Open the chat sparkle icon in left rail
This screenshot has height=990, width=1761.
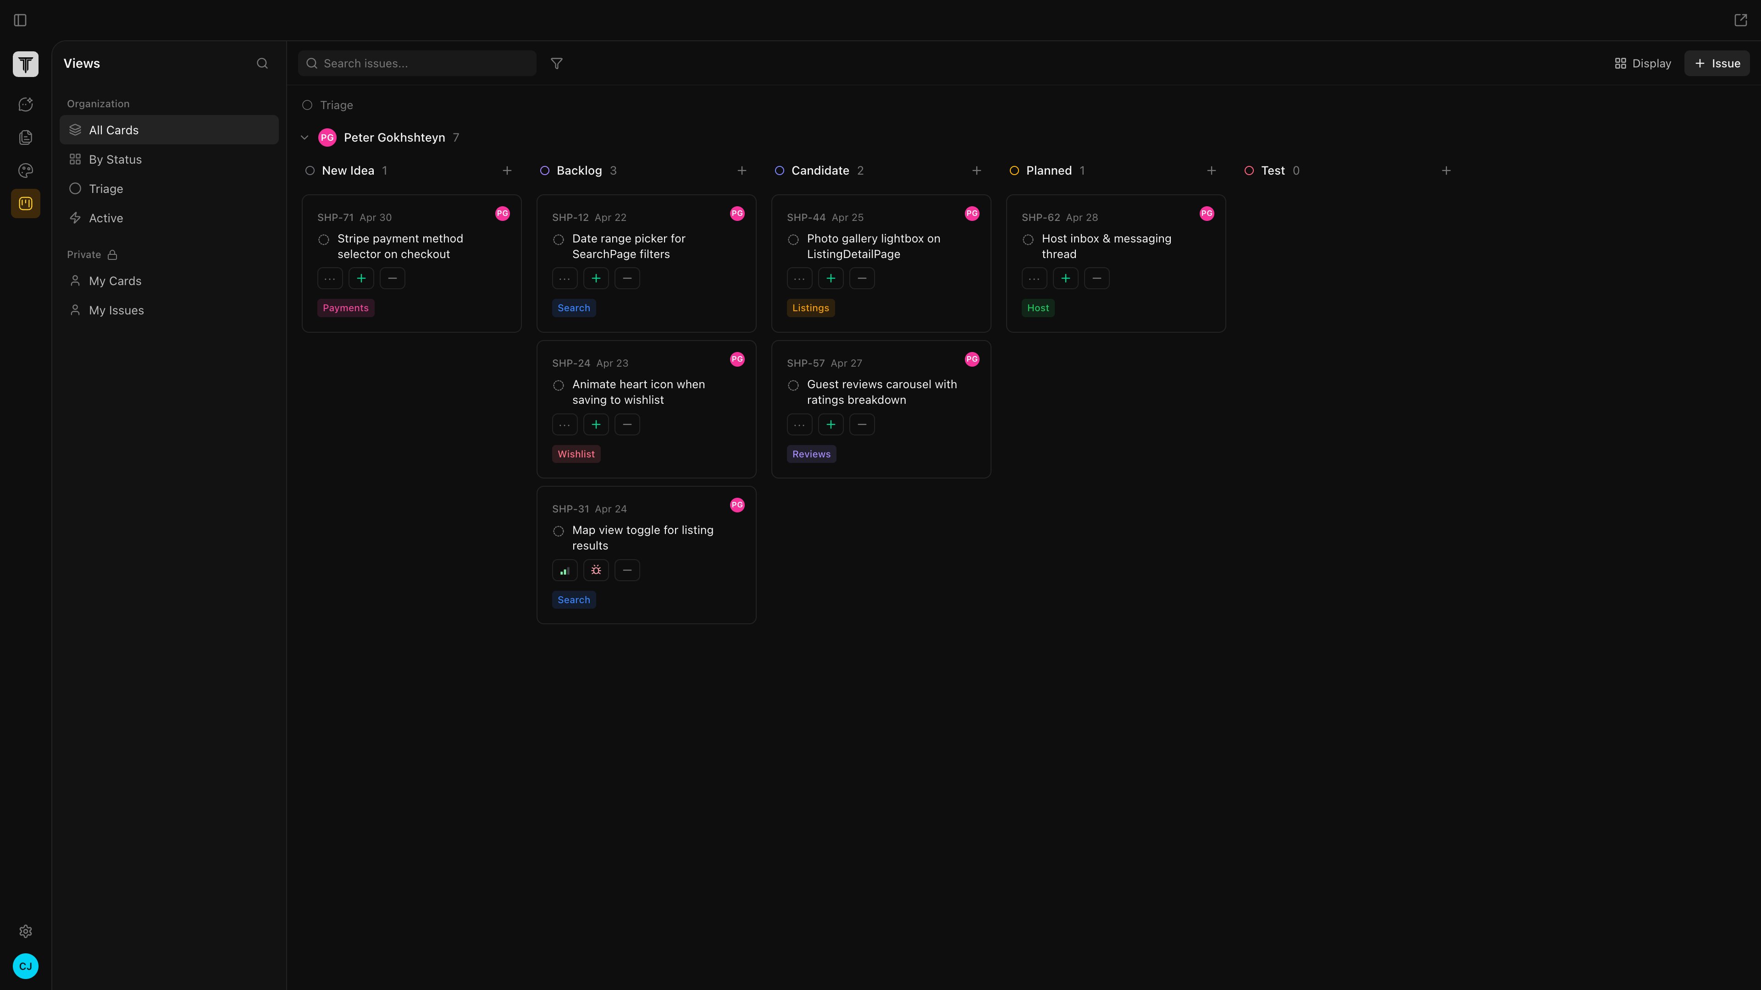tap(26, 104)
